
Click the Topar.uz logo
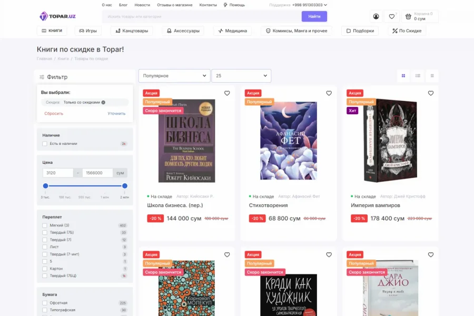[x=57, y=16]
